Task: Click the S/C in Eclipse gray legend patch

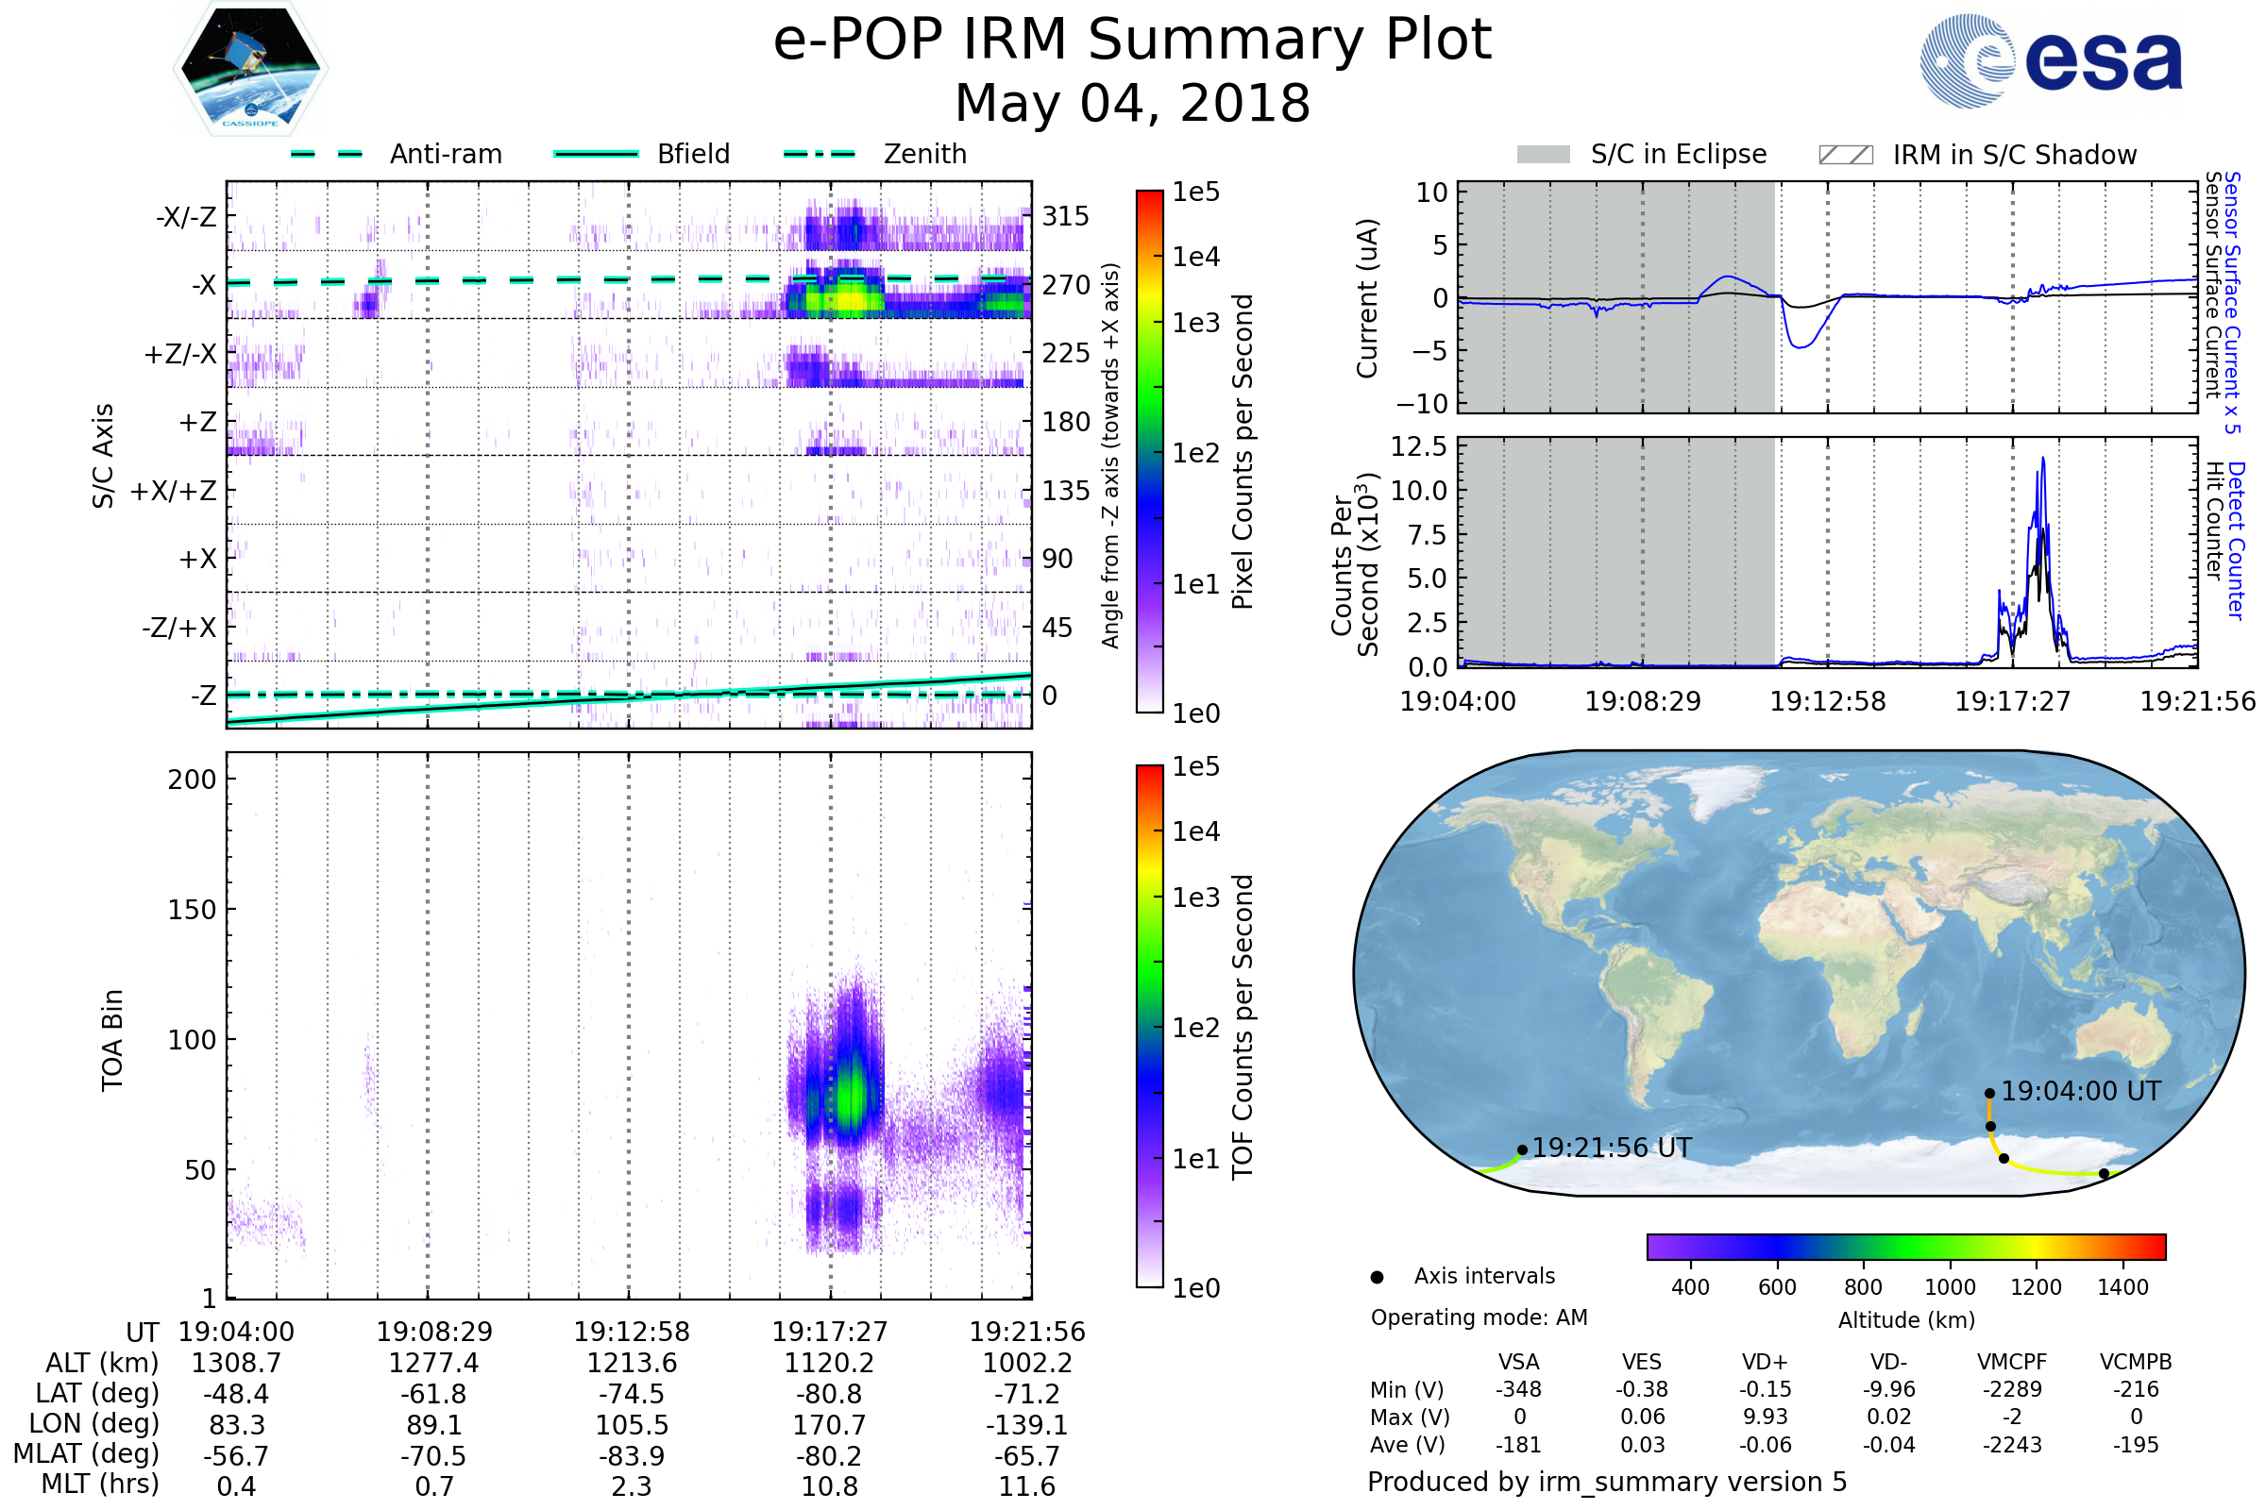Action: (1543, 155)
